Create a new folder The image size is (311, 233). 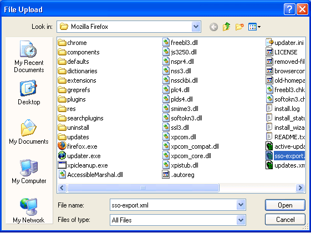(x=239, y=27)
